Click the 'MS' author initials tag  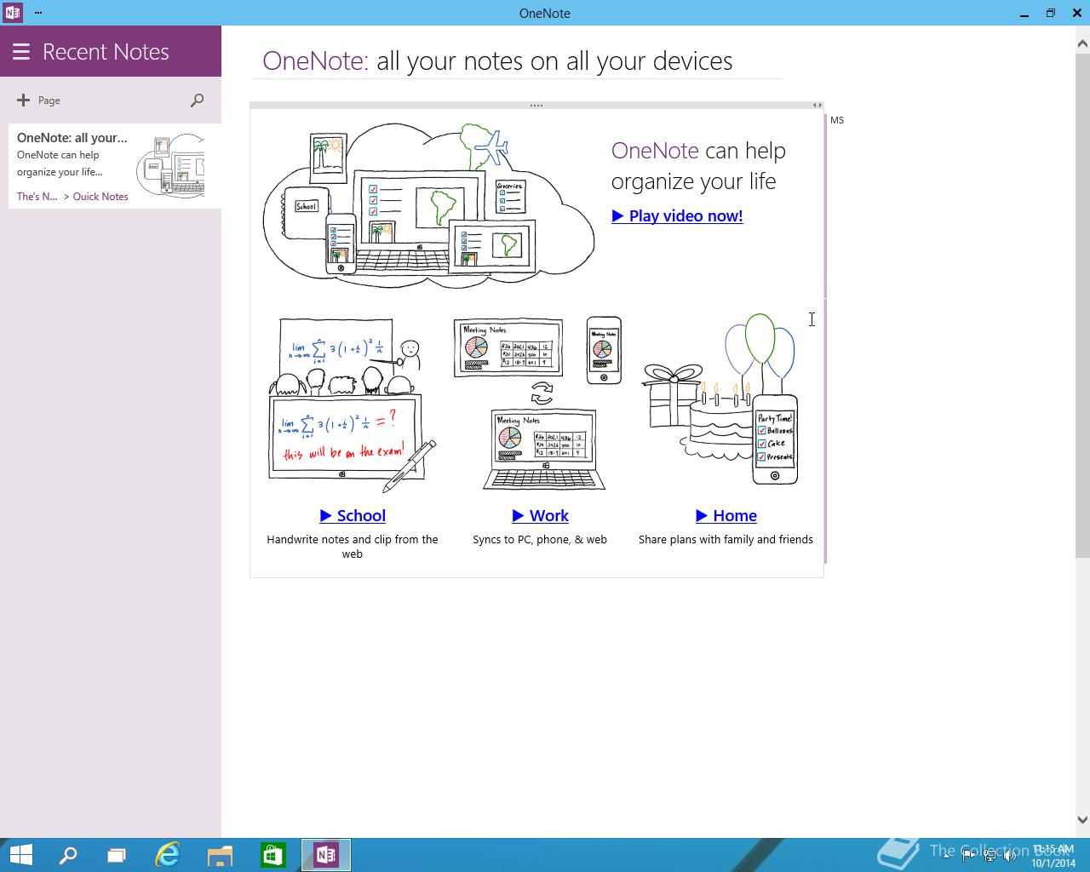tap(837, 120)
